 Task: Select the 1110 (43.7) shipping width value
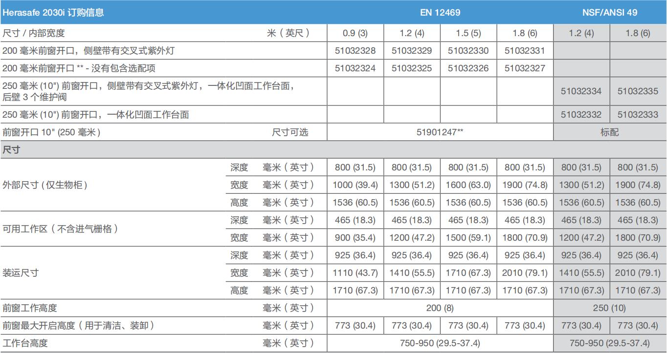tap(355, 273)
